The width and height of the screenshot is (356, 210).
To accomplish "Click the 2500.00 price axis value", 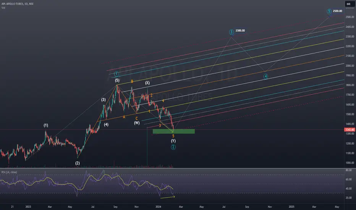I will [350, 17].
